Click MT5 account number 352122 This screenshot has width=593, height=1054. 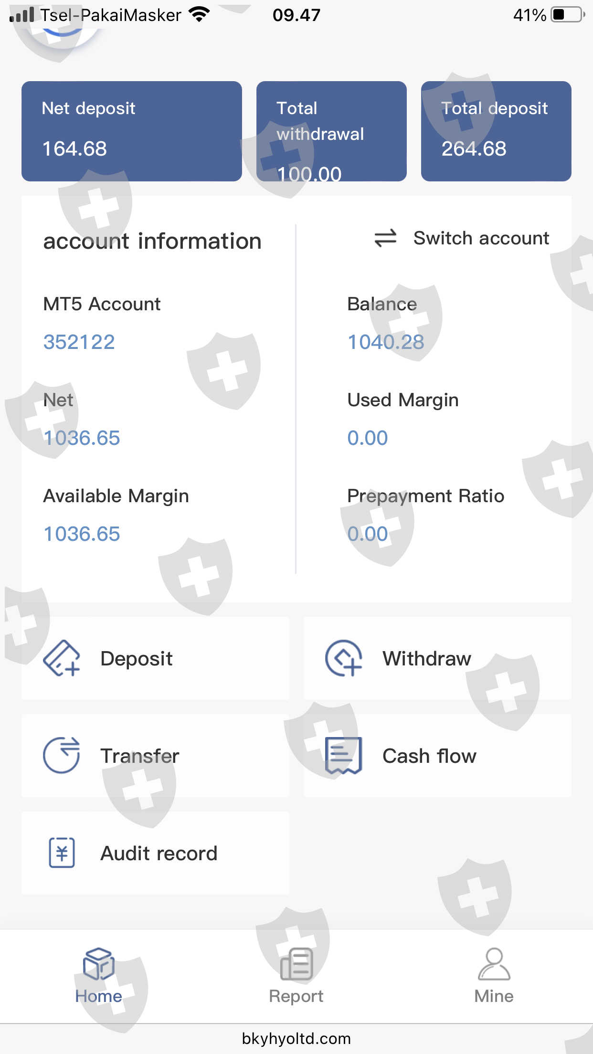tap(79, 342)
